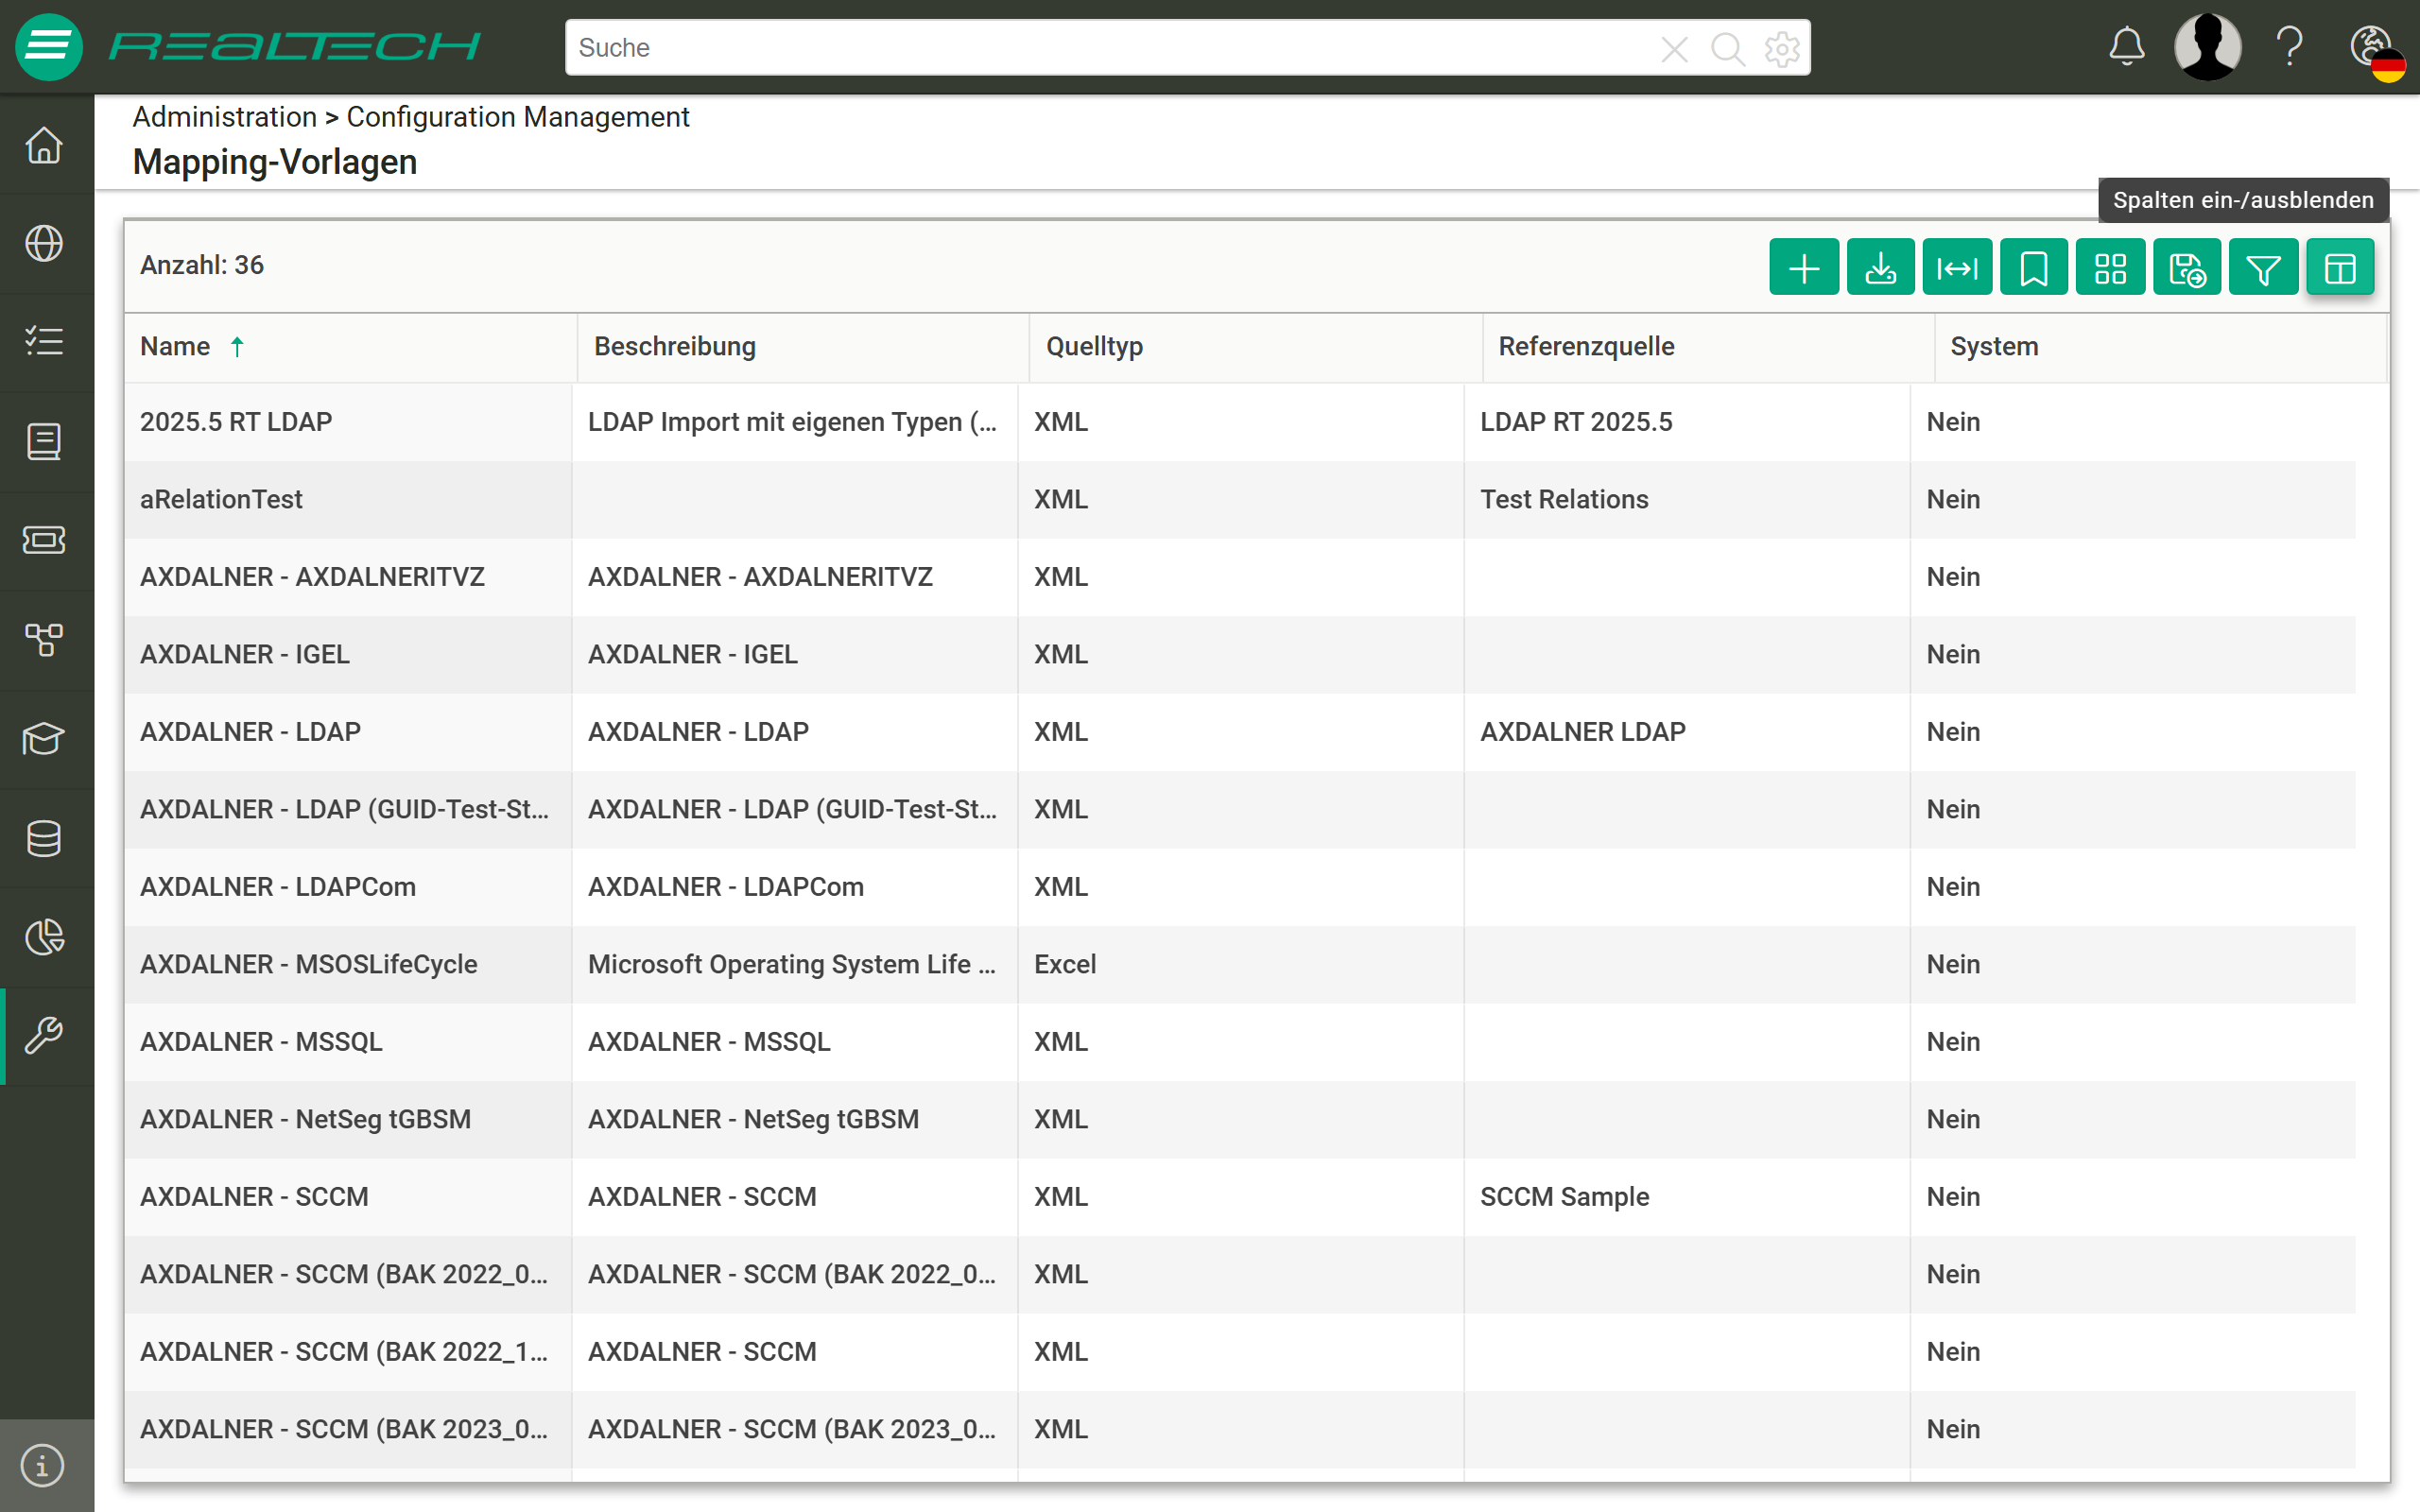This screenshot has width=2420, height=1512.
Task: Open the user profile avatar
Action: tap(2208, 47)
